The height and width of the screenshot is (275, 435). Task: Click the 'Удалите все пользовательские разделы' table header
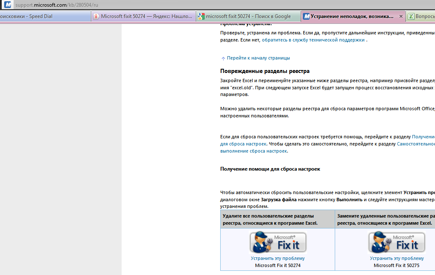point(278,220)
